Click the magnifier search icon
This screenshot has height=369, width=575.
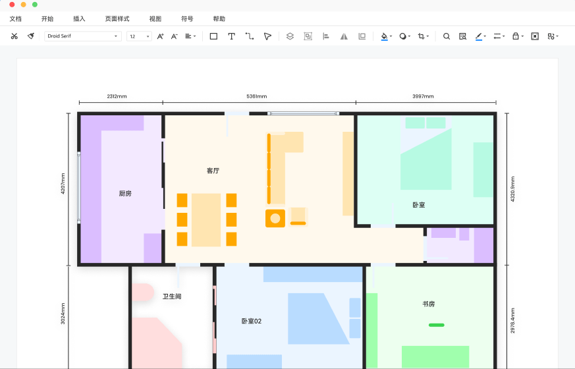[447, 36]
